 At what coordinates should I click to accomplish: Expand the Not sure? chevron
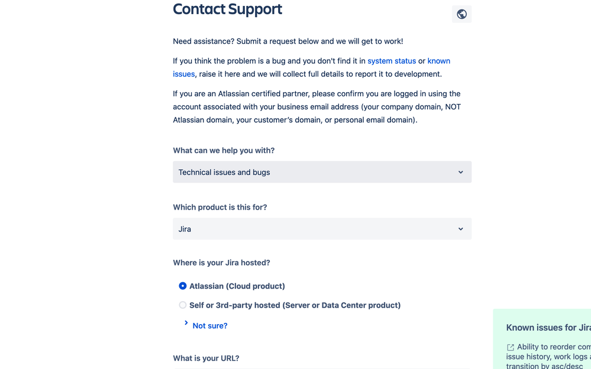(x=186, y=323)
